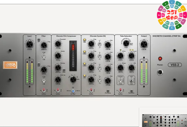This screenshot has width=187, height=127.
Task: Click the Output gain knob
Action: [144, 44]
